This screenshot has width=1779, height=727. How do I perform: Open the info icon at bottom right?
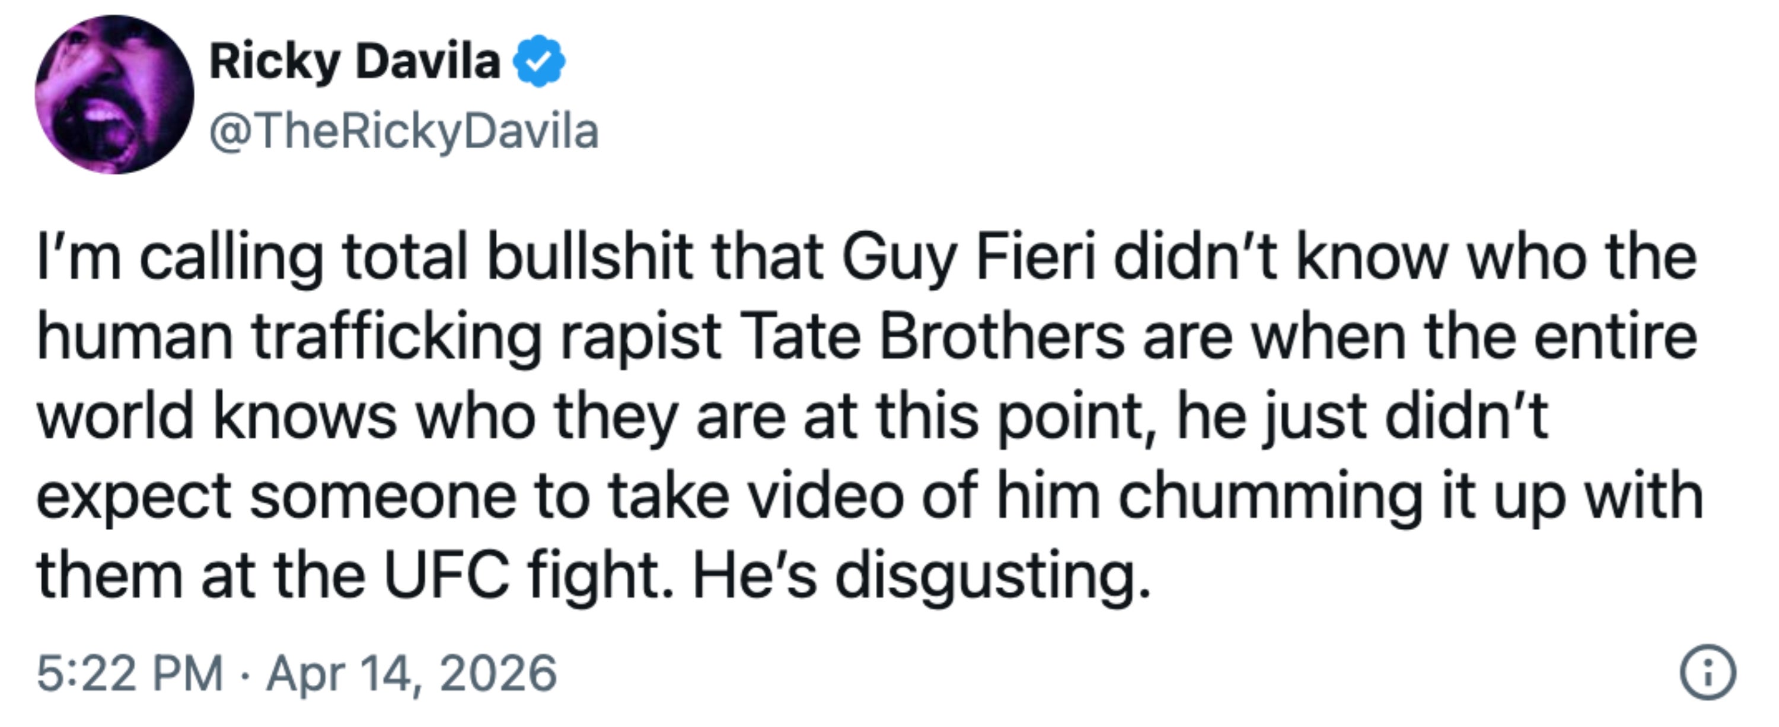(x=1707, y=672)
